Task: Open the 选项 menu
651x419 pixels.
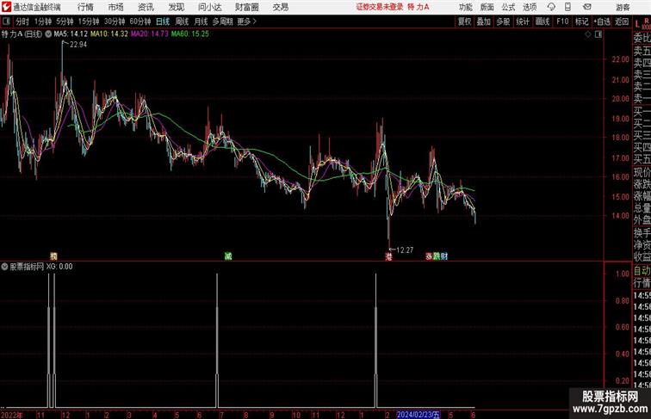Action: pos(530,7)
